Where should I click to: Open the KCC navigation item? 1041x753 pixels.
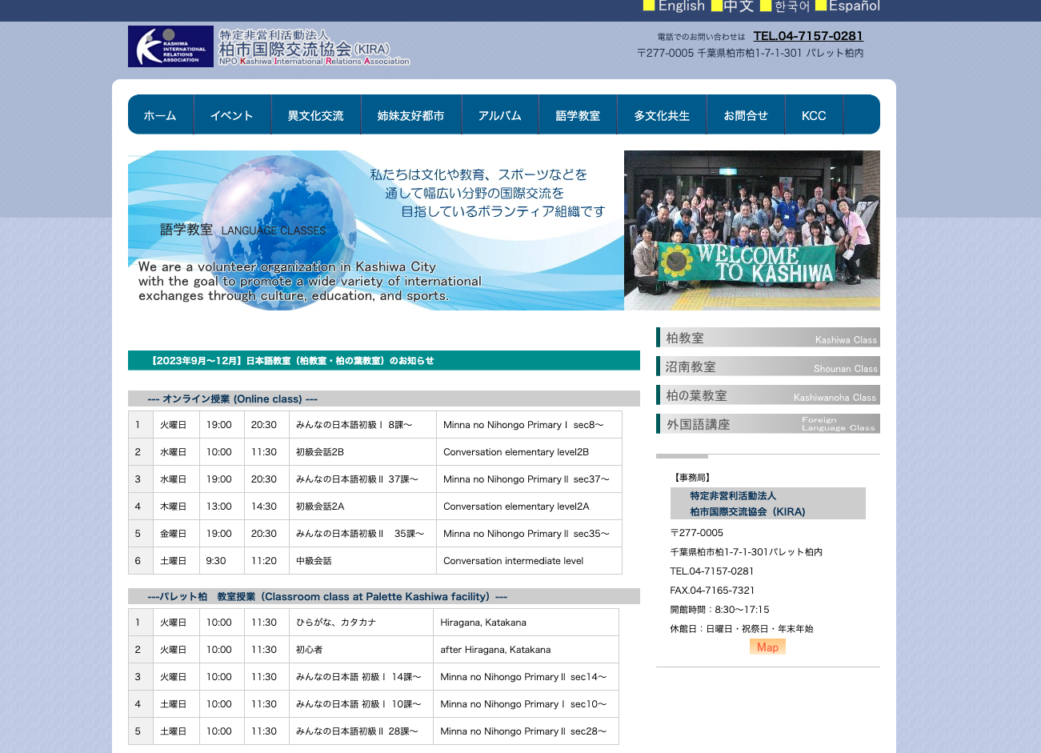[x=814, y=114]
